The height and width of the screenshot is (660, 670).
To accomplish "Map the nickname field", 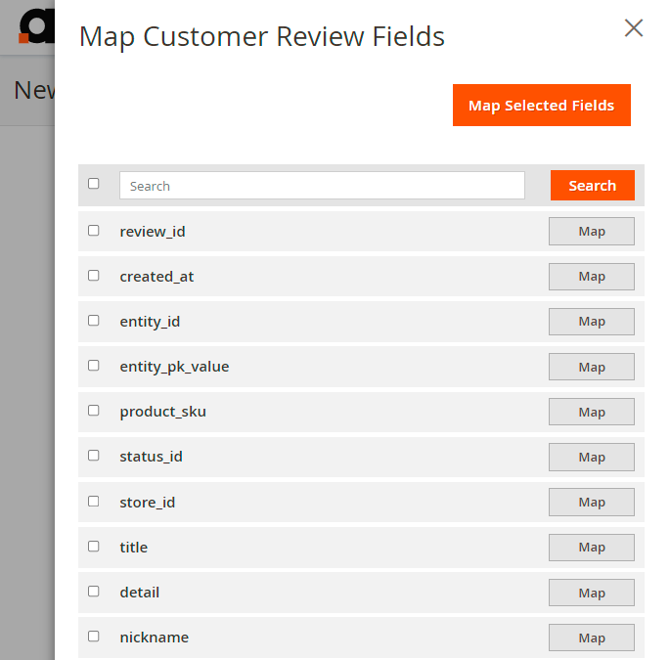I will click(591, 638).
